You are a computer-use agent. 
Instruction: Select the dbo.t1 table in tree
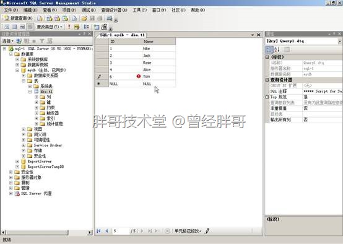[x=46, y=92]
